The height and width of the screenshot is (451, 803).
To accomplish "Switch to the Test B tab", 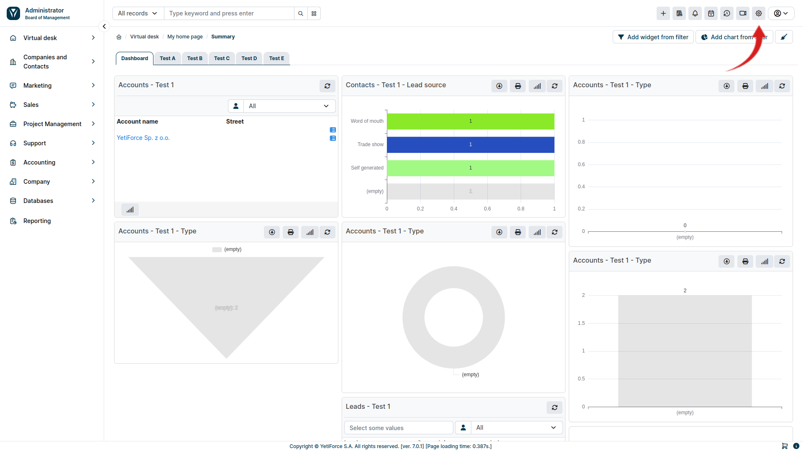I will click(195, 58).
